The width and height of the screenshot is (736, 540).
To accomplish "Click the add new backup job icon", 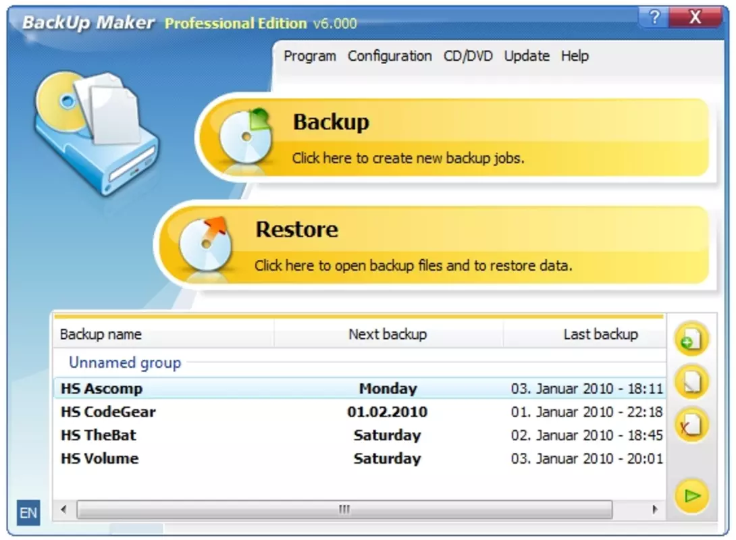I will 691,339.
